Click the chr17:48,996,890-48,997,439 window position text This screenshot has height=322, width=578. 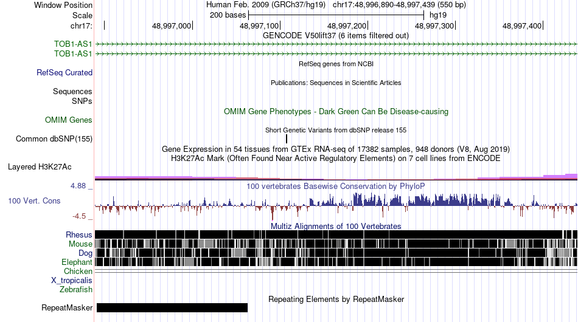399,5
